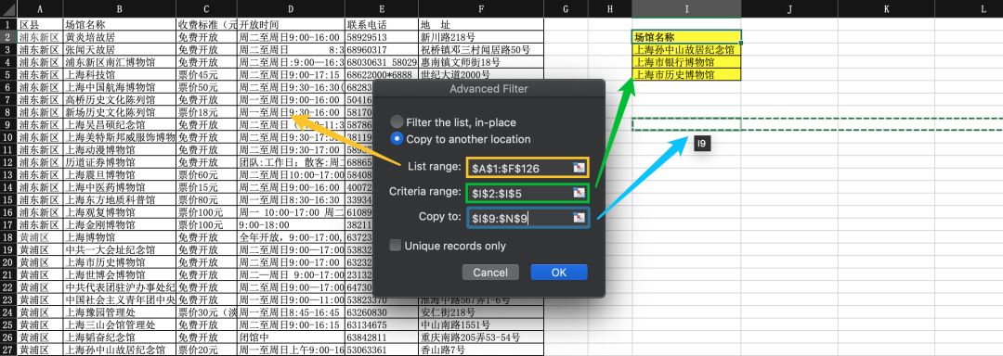Click the 上海中国航海博物馆 cell
The height and width of the screenshot is (356, 1003).
click(x=120, y=87)
